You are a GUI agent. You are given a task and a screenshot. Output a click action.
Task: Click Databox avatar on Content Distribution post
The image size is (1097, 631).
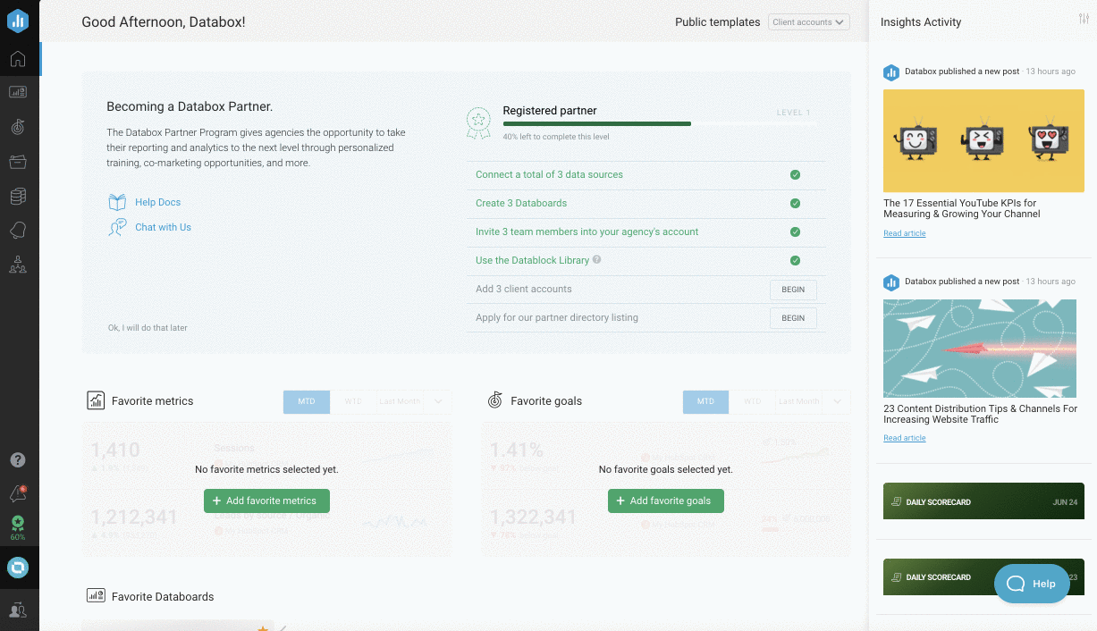tap(891, 282)
